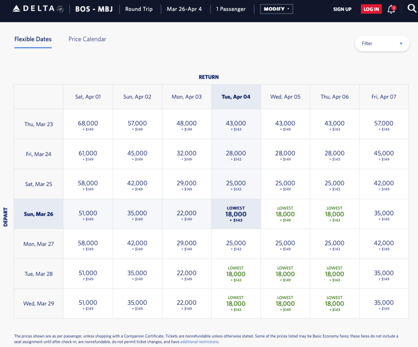Choose Mar 25 depart, Apr 07 return fare
The width and height of the screenshot is (418, 347).
(384, 184)
